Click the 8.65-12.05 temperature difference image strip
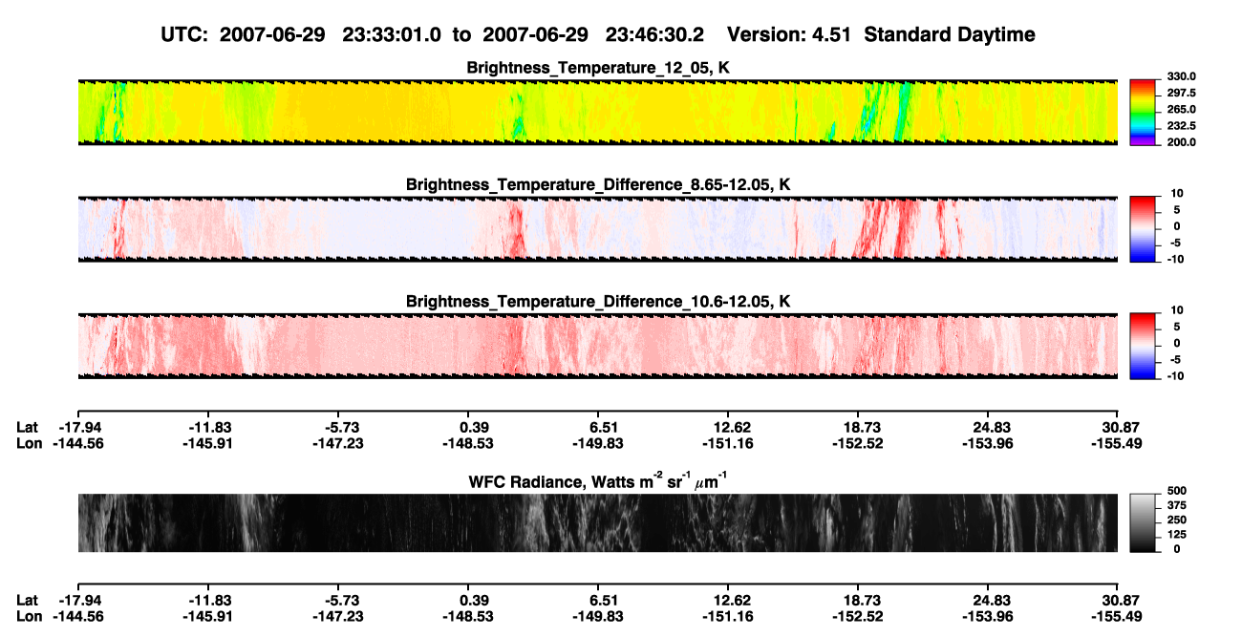This screenshot has height=637, width=1242. click(598, 228)
